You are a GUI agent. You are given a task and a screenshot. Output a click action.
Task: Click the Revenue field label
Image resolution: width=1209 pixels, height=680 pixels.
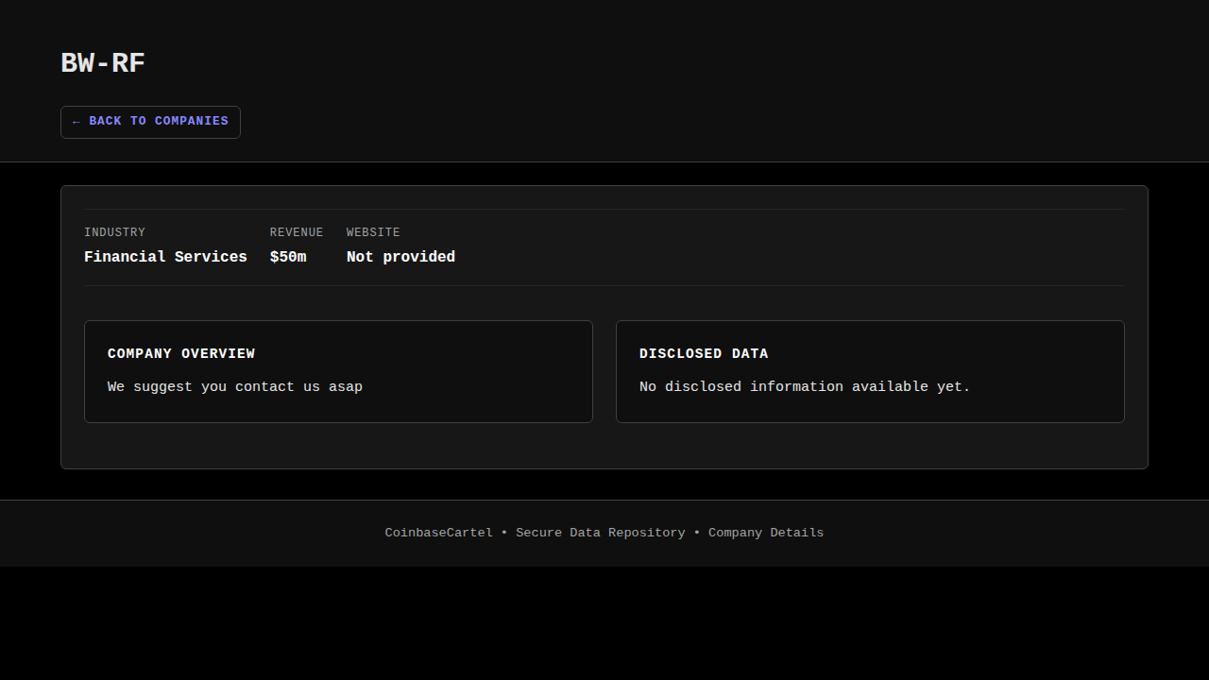[x=297, y=232]
